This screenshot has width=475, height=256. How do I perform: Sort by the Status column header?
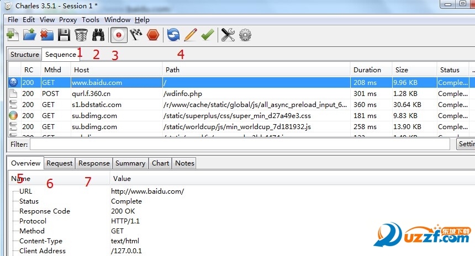(453, 70)
